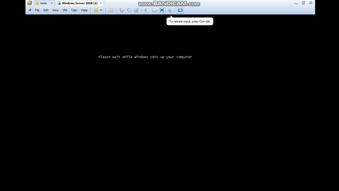Viewport: 339px width, 191px height.
Task: Revert to snapshot icon
Action: (129, 10)
